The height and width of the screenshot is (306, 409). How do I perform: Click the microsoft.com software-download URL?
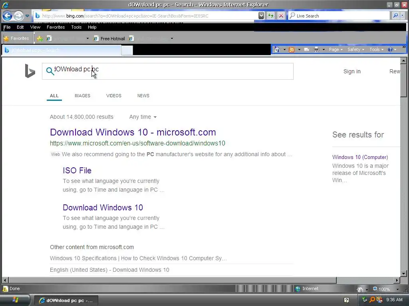pyautogui.click(x=137, y=143)
